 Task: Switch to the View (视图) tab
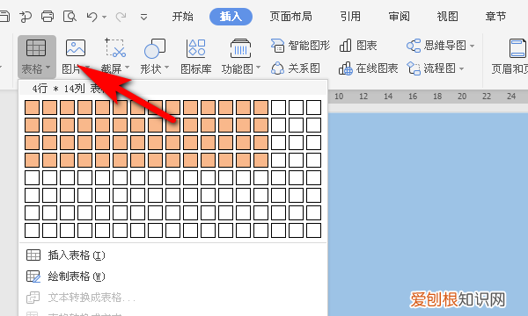(x=448, y=17)
